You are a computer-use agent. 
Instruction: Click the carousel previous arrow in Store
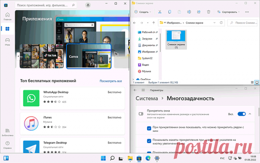click(x=18, y=56)
